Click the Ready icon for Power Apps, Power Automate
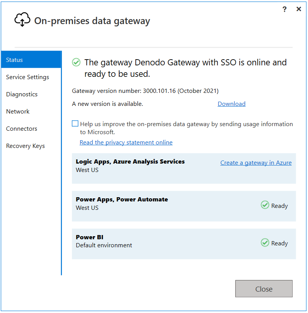Image resolution: width=308 pixels, height=313 pixels. coord(265,205)
